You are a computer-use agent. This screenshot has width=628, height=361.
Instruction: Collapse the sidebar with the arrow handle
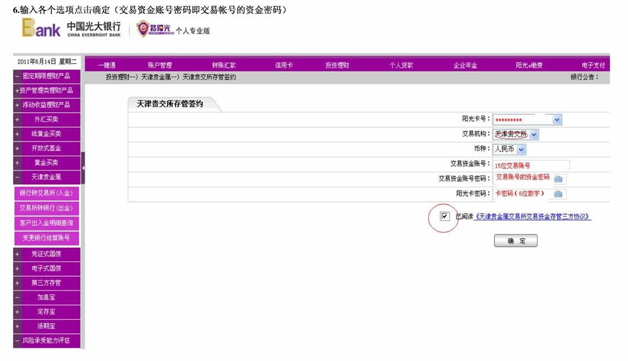tap(83, 168)
